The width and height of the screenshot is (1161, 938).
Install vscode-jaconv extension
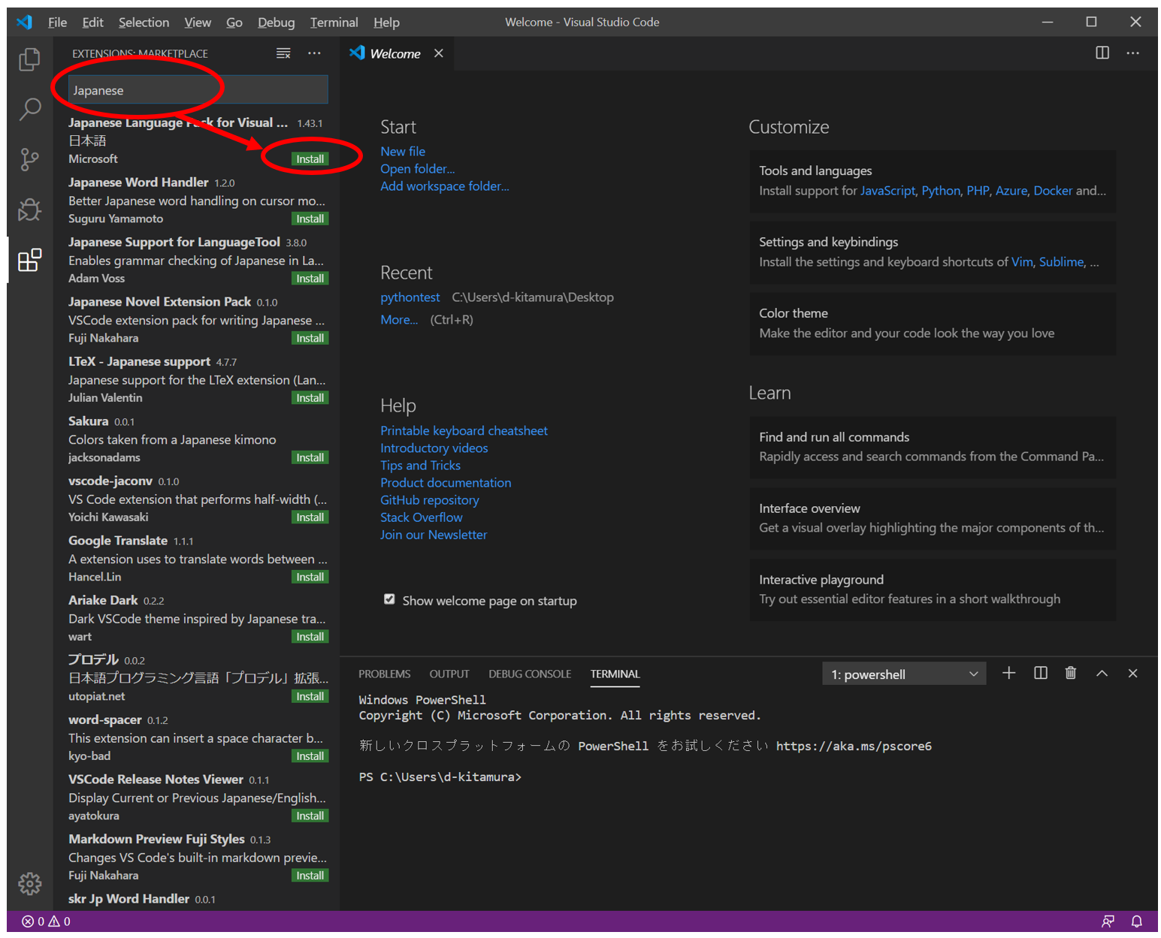[310, 517]
